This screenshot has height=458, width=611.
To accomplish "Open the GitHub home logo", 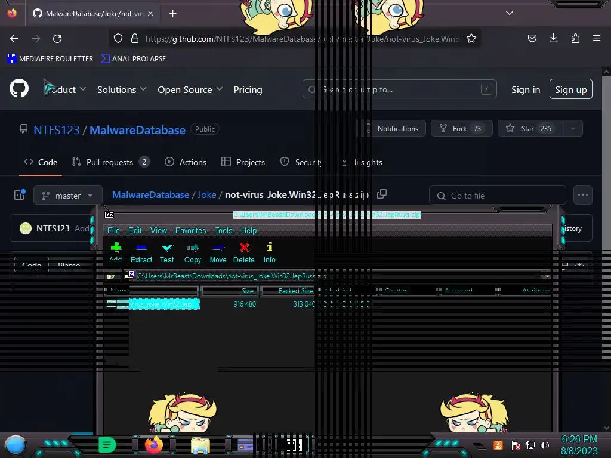I will click(x=19, y=89).
